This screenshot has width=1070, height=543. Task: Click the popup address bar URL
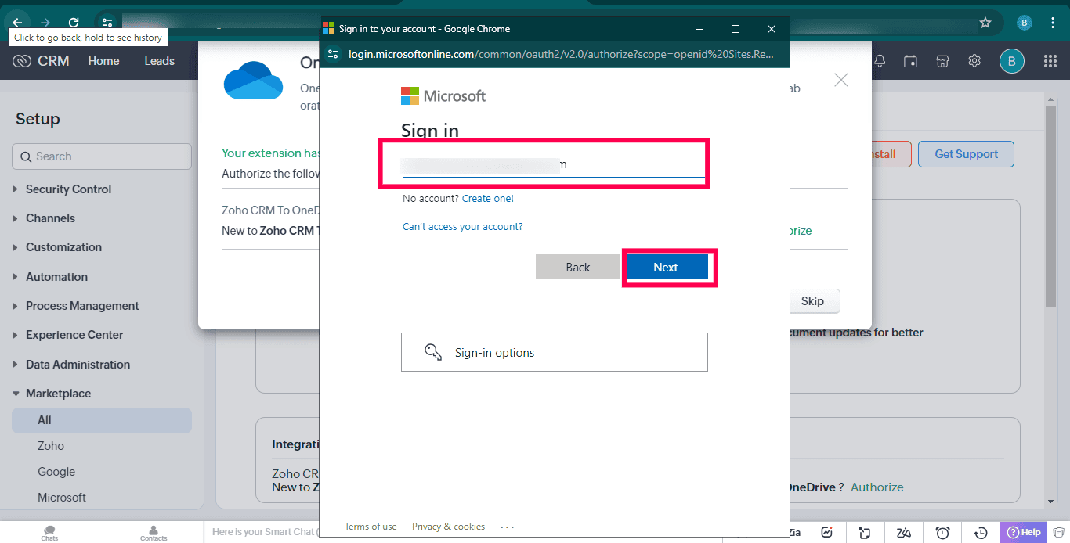click(561, 54)
